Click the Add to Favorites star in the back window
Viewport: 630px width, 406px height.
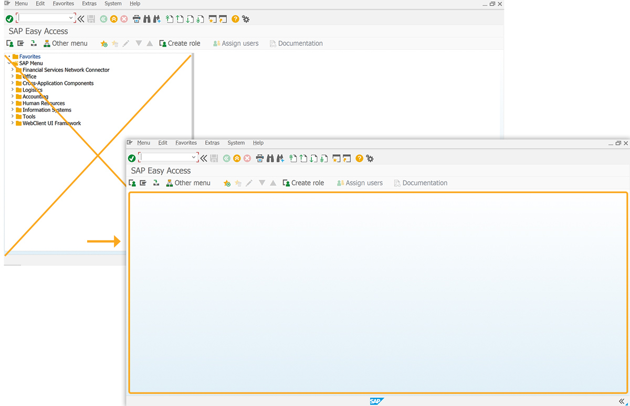[x=104, y=44]
